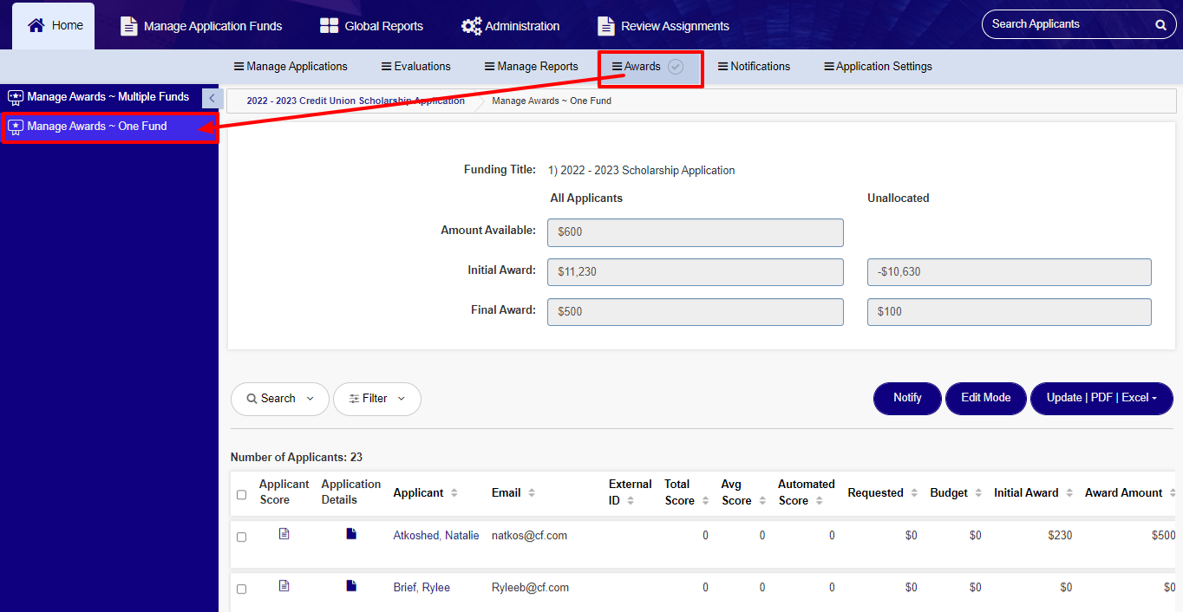Image resolution: width=1183 pixels, height=612 pixels.
Task: Open the Evaluations menu
Action: (x=416, y=67)
